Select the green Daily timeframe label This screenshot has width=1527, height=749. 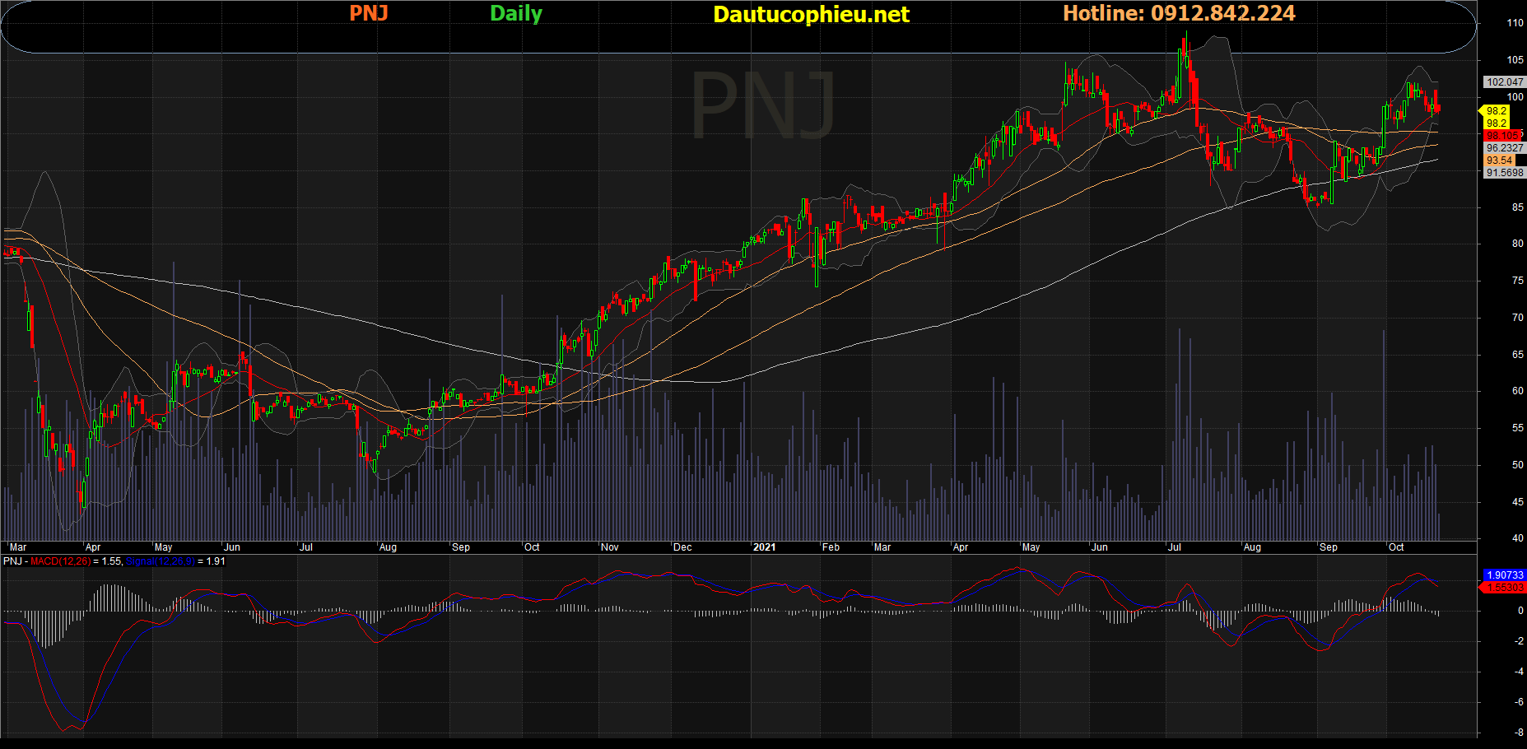516,13
